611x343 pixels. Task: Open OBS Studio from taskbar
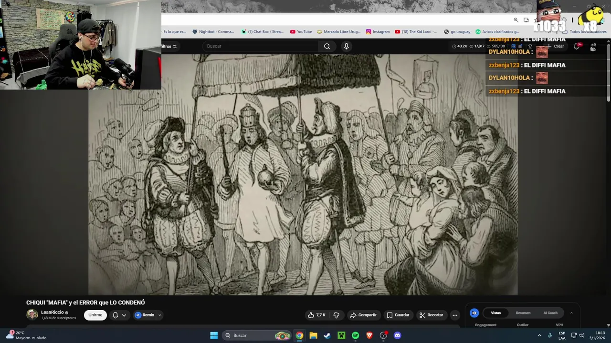pyautogui.click(x=383, y=335)
